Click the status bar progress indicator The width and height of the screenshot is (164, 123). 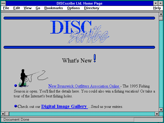tap(148, 120)
